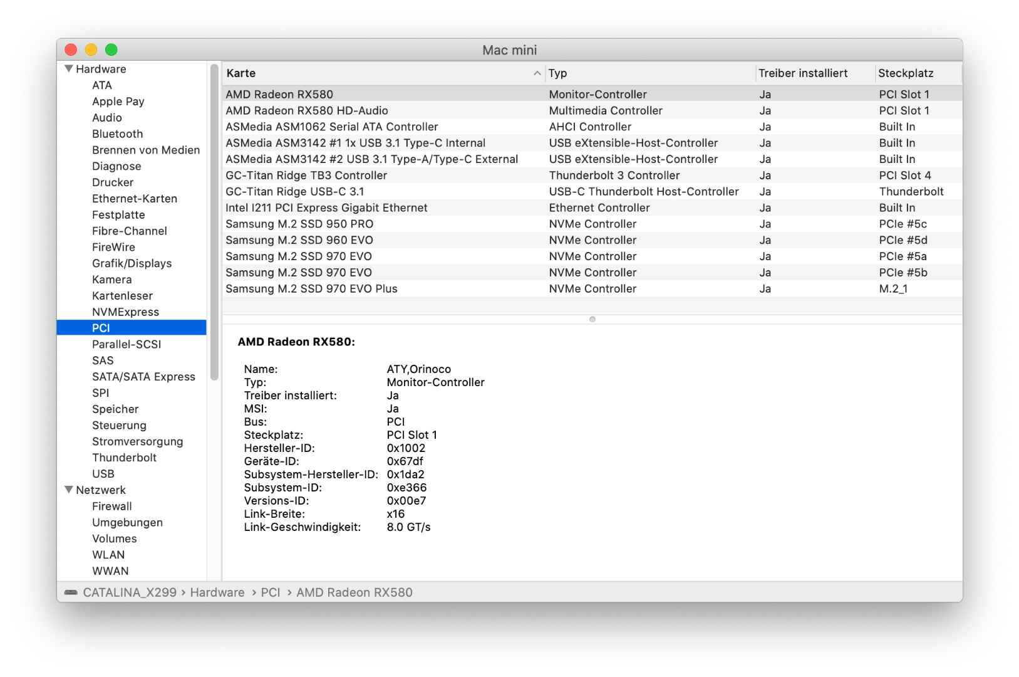Viewport: 1019px width, 677px height.
Task: Select SAS in the sidebar
Action: (x=103, y=360)
